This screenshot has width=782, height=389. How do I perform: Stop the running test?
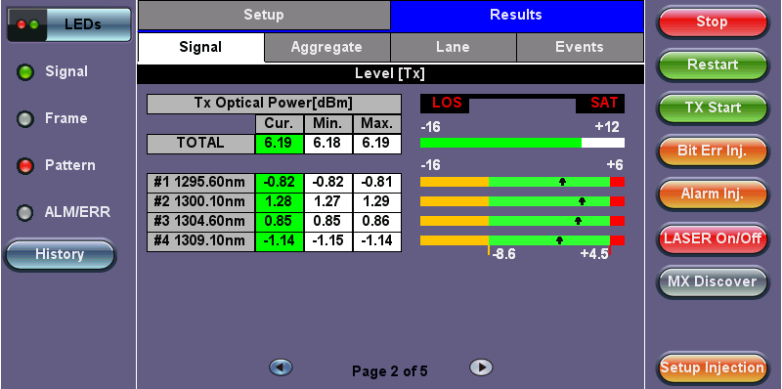[712, 22]
